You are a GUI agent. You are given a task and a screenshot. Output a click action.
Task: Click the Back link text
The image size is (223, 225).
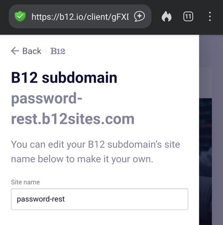[x=32, y=51]
